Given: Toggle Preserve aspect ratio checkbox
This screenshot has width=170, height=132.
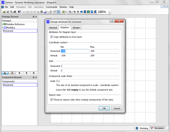Looking at the screenshot, I should pyautogui.click(x=52, y=100).
